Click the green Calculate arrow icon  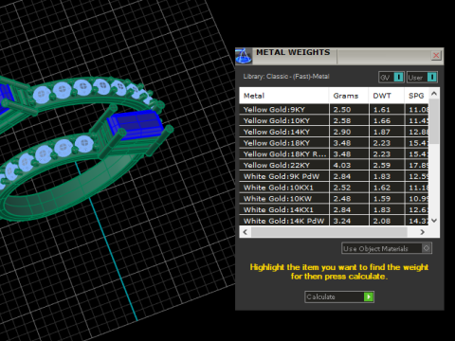click(x=369, y=296)
